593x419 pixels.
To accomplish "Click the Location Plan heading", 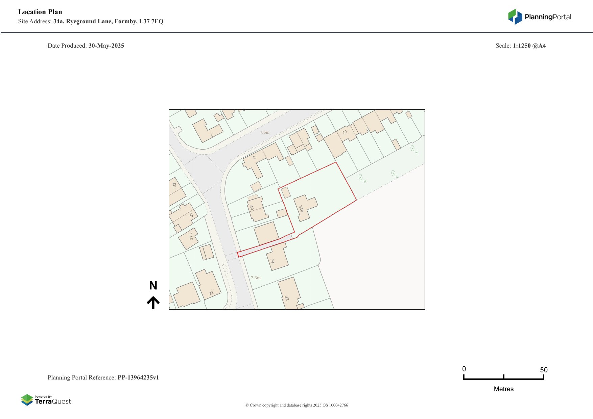I will tap(40, 12).
